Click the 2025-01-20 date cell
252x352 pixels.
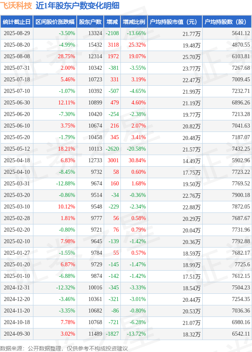[x=17, y=264]
